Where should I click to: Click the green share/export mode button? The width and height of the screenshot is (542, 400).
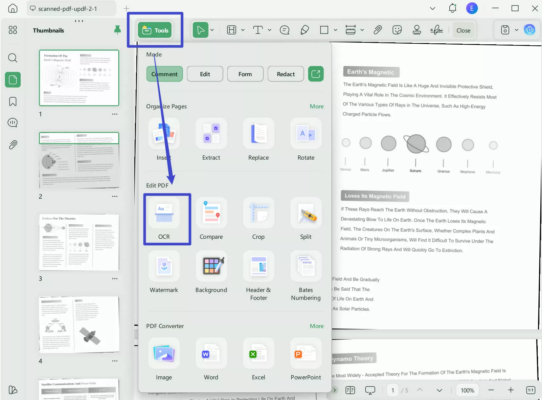[x=316, y=74]
